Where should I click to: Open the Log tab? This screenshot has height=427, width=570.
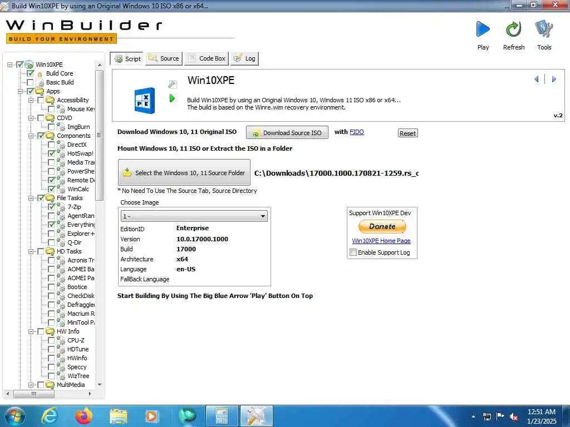coord(245,58)
